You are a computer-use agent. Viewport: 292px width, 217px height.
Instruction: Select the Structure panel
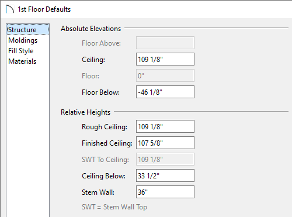point(27,30)
